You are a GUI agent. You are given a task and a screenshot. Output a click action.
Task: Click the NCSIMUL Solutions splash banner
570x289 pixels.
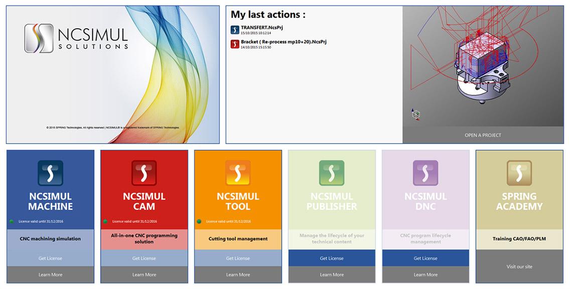click(x=113, y=74)
